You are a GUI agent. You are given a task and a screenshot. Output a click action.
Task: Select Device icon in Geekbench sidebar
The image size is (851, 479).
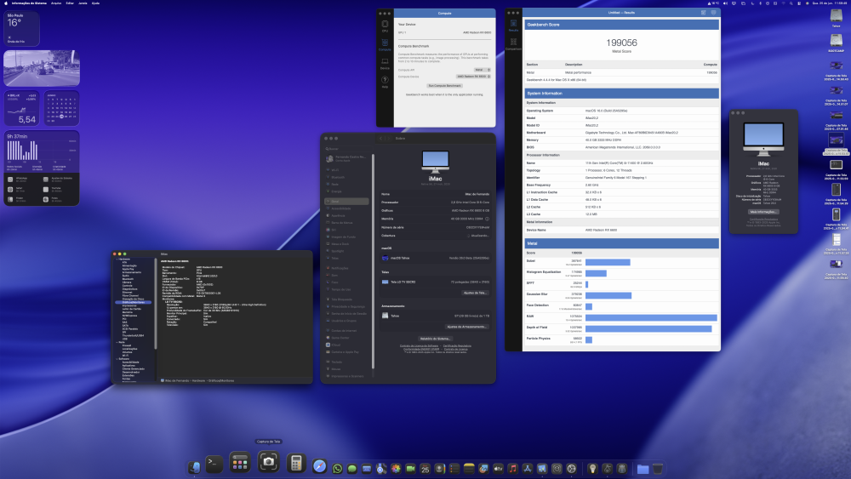(x=385, y=64)
